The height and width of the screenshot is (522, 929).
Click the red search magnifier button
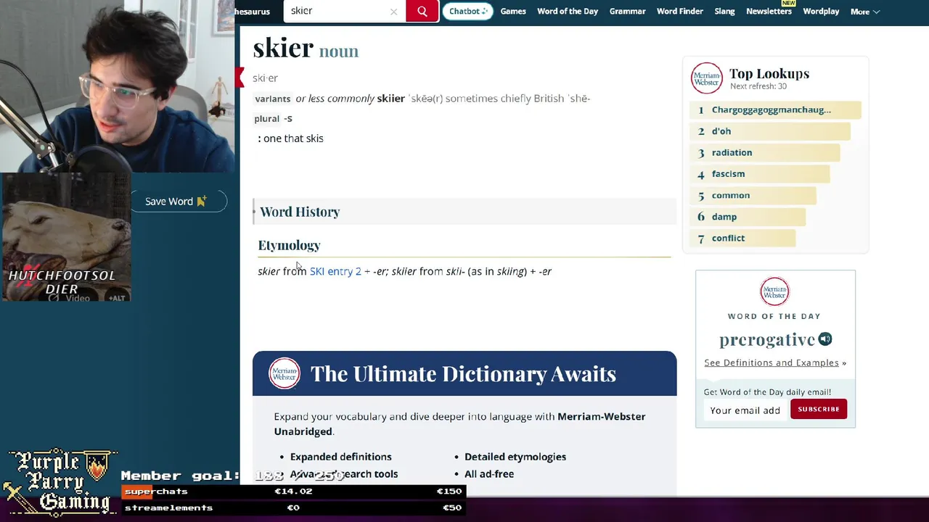point(422,11)
